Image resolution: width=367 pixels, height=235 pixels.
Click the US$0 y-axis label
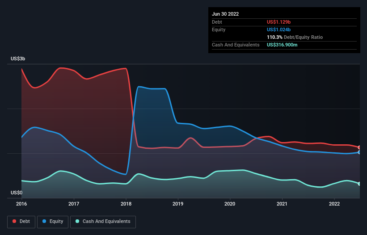[x=17, y=193]
